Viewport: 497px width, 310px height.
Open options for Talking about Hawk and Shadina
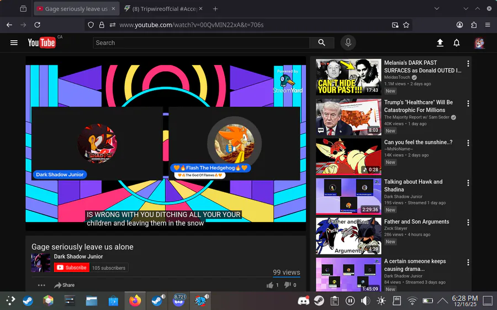468,183
